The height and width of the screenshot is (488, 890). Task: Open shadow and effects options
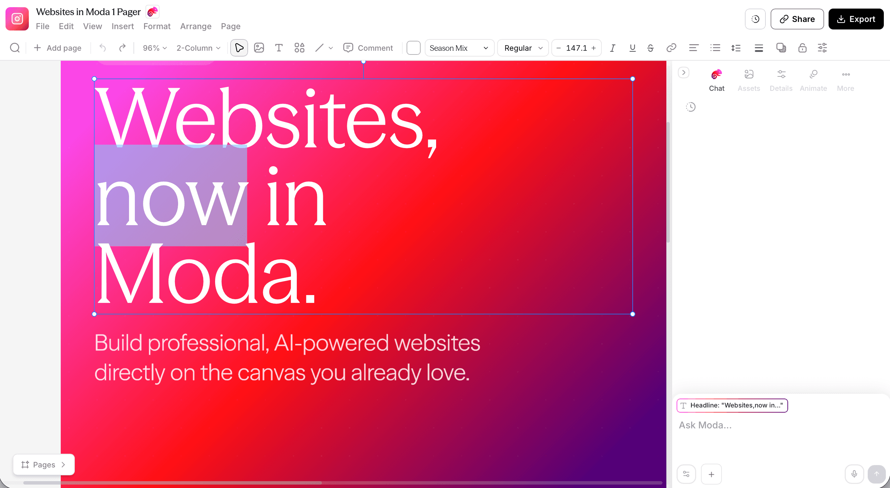point(781,48)
